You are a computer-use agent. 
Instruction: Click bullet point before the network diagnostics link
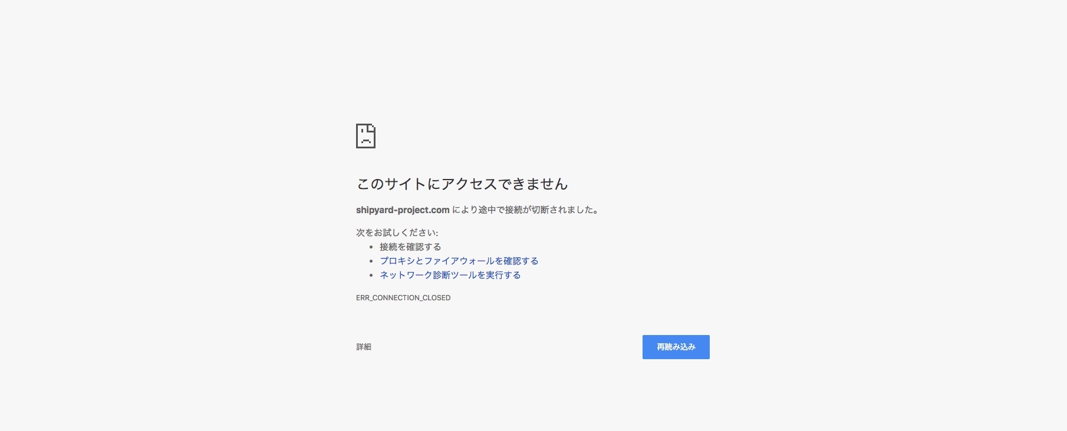(x=371, y=276)
